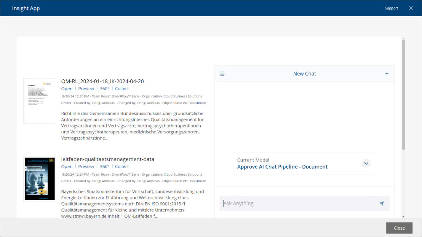Open the QM-RL_2024-01-18 document thumbnail
Viewport: 422px width, 237px height.
(x=40, y=101)
